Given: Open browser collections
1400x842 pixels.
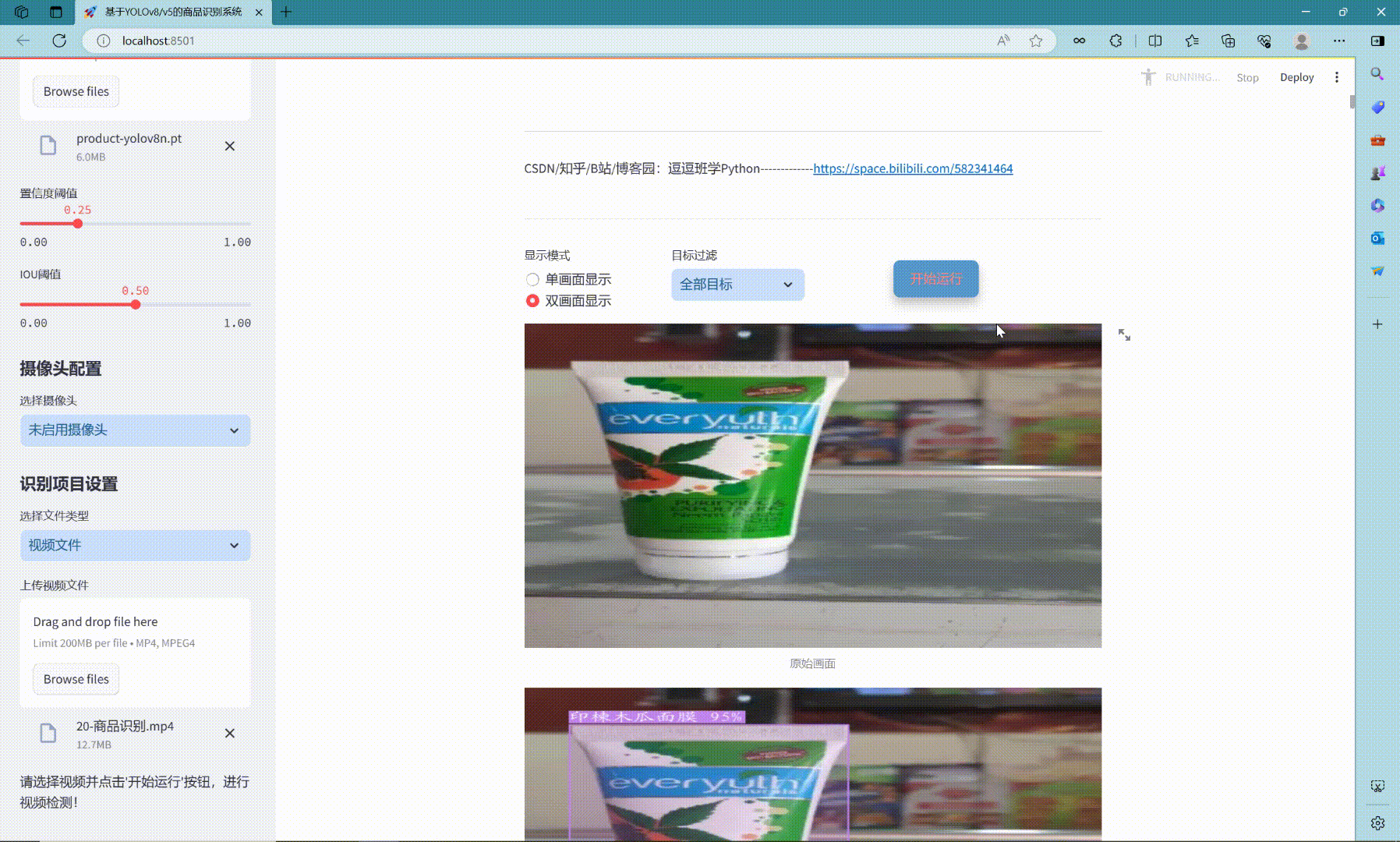Looking at the screenshot, I should [x=1229, y=41].
